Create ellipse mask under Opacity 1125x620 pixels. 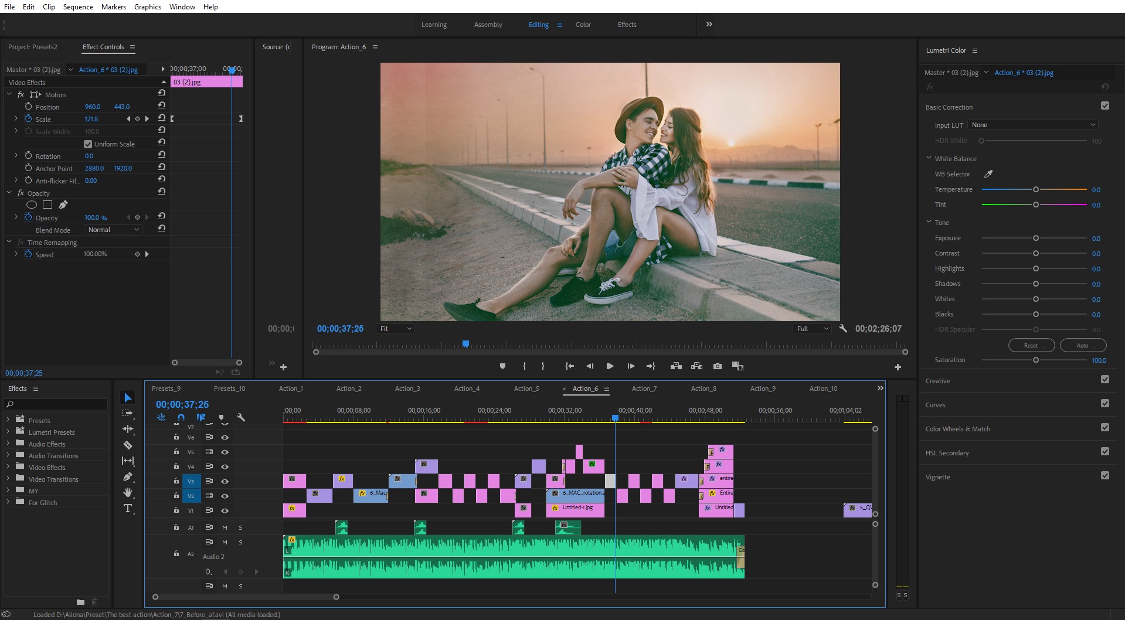point(32,205)
